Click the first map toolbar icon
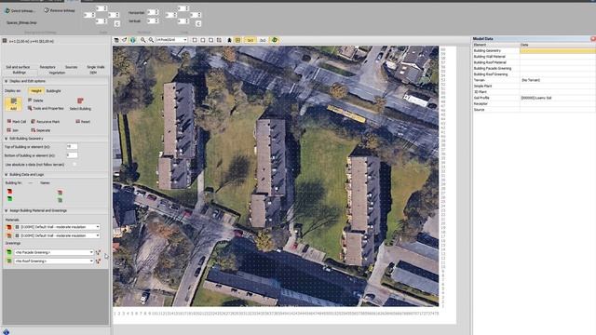This screenshot has height=335, width=596. [x=116, y=40]
